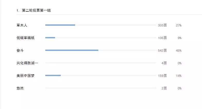This screenshot has height=109, width=202.
Task: Select the 奋斗 option label
Action: tap(20, 50)
